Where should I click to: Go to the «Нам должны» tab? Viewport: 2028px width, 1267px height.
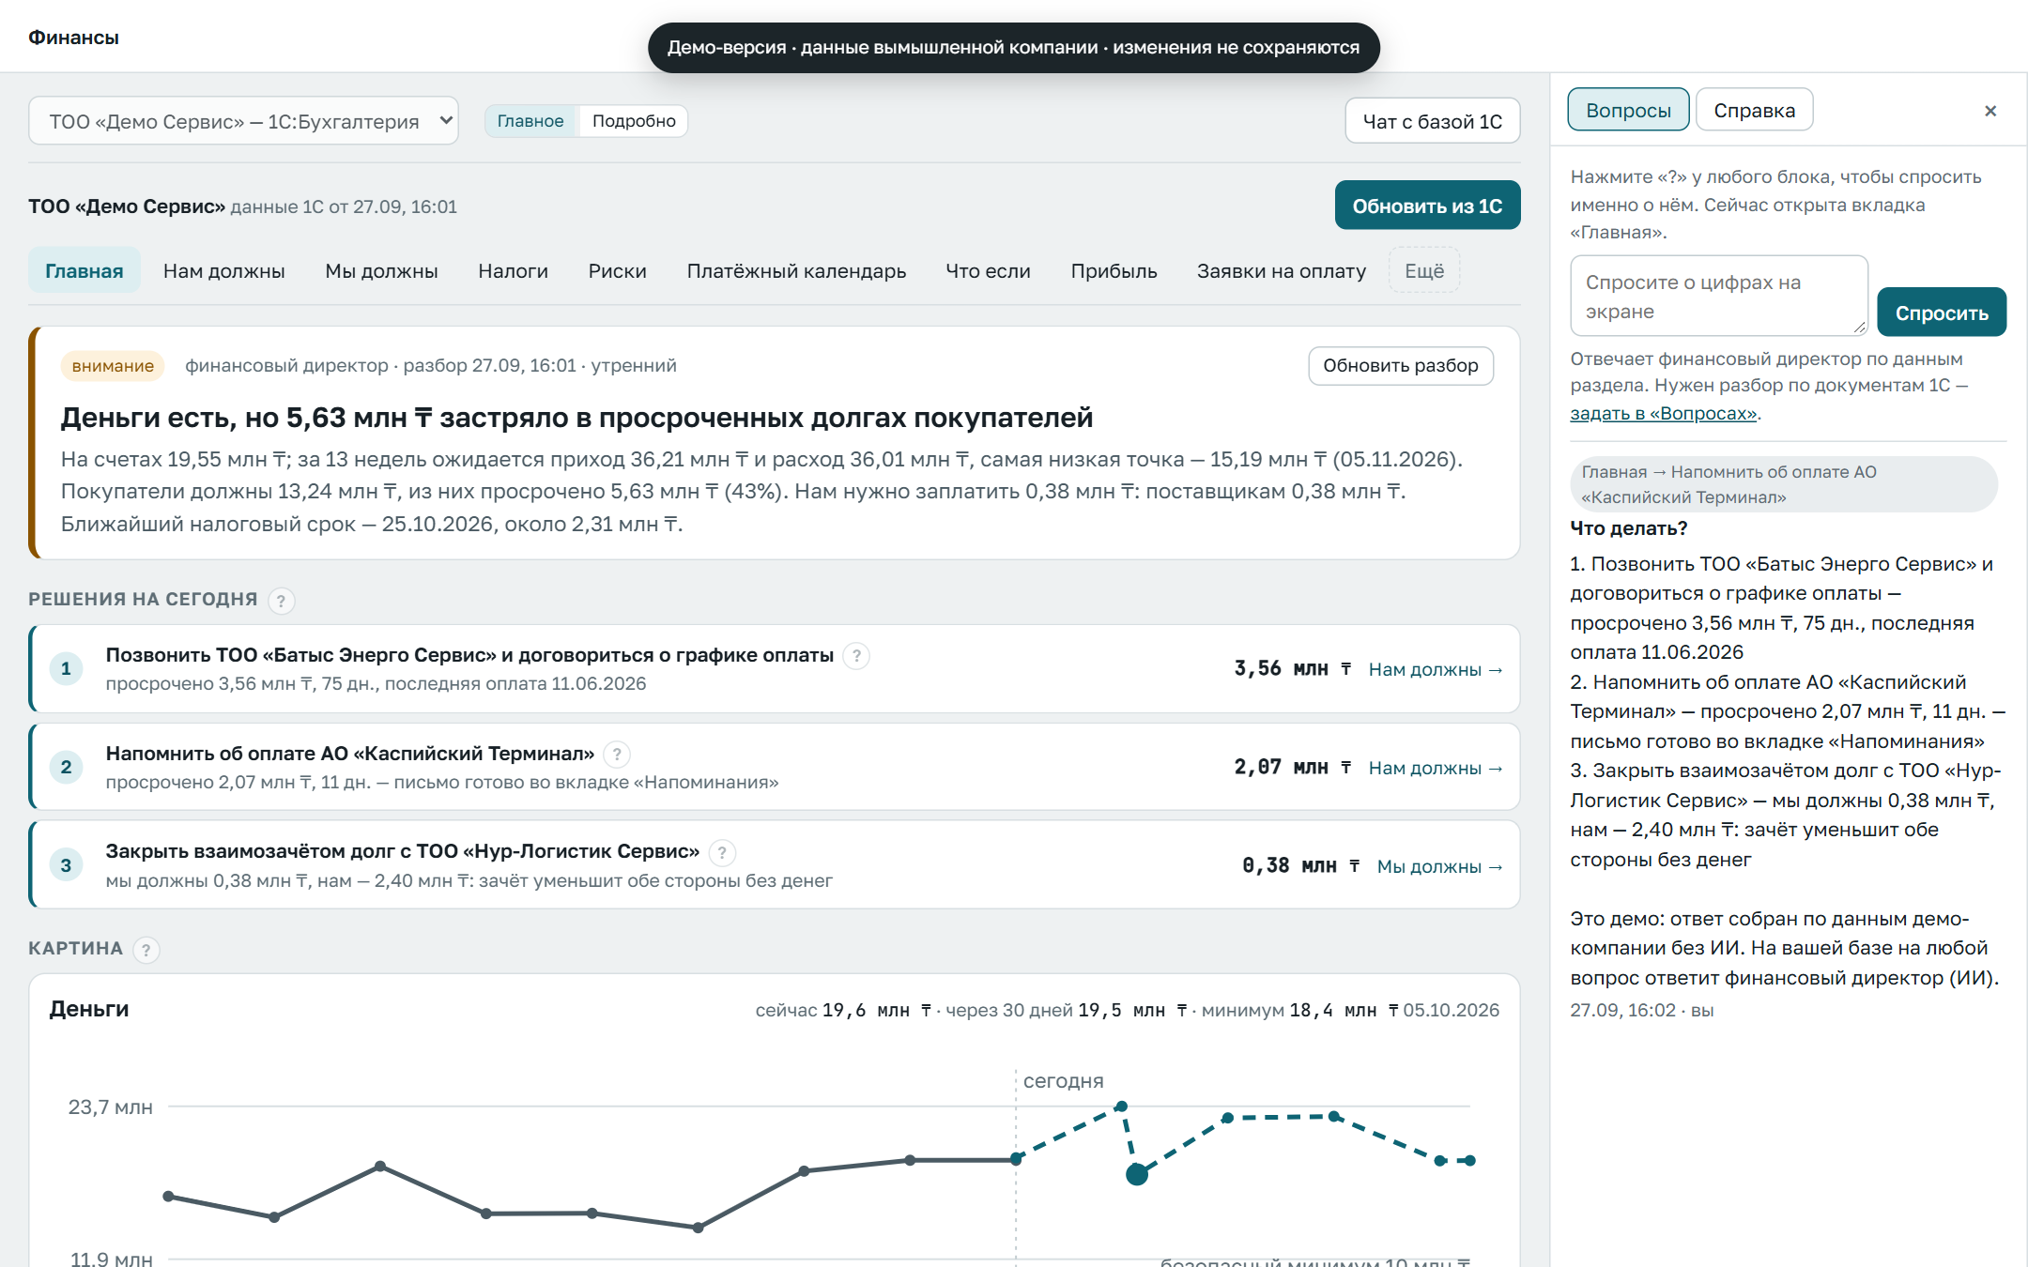click(223, 271)
